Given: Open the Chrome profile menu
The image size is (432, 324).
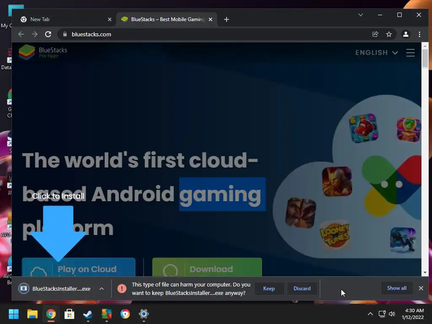Looking at the screenshot, I should coord(405,34).
